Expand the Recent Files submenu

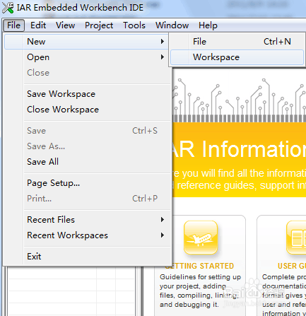pos(87,220)
